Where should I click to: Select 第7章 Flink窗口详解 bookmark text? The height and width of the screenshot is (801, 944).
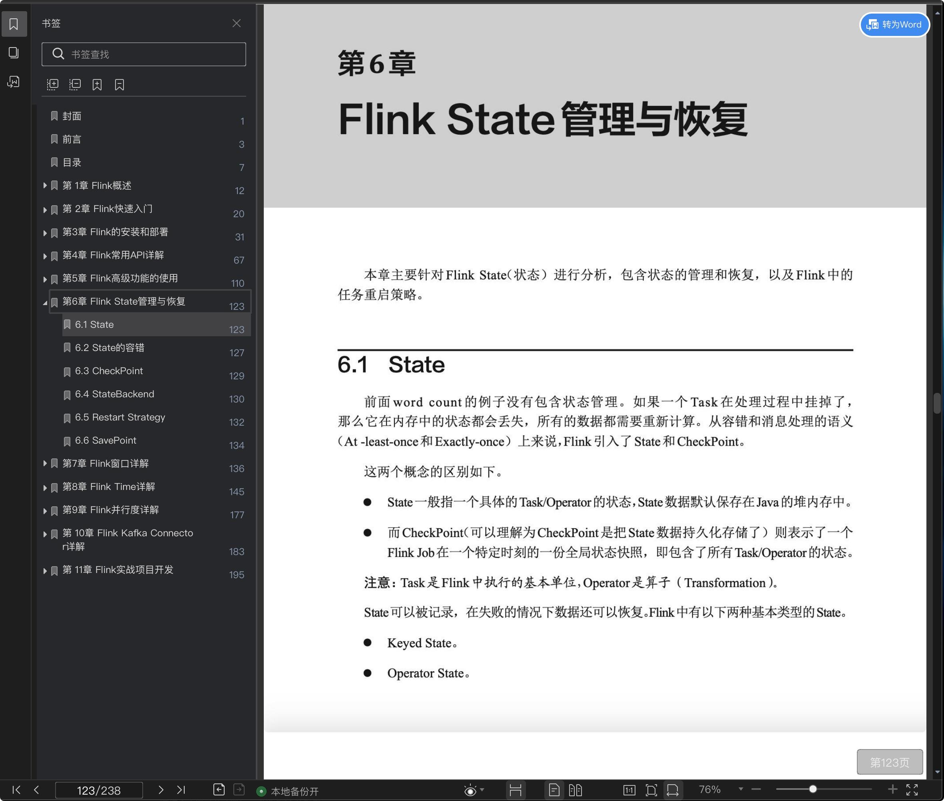[x=106, y=464]
